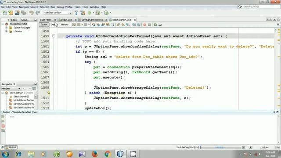Click the Rerun icon in Output panel

(x=3, y=116)
